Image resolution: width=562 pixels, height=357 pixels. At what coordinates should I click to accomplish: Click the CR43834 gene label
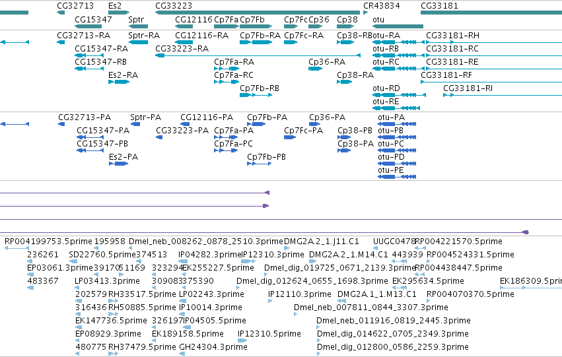point(381,6)
